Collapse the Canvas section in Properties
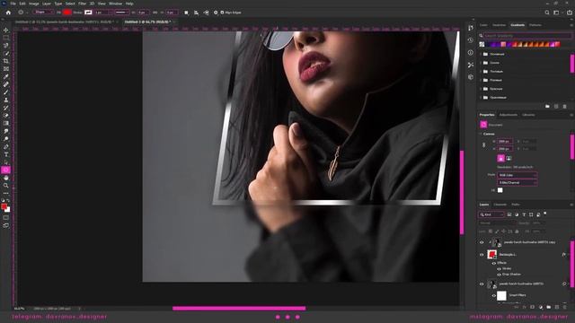Screen dimensions: 575x323 tap(481, 134)
